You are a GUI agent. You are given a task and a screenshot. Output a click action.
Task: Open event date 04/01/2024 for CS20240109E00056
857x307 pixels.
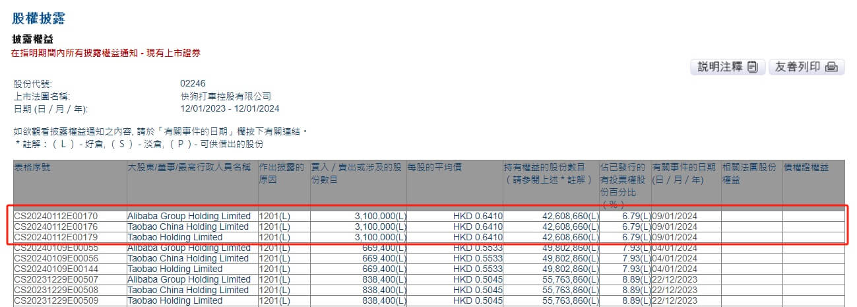coord(675,258)
